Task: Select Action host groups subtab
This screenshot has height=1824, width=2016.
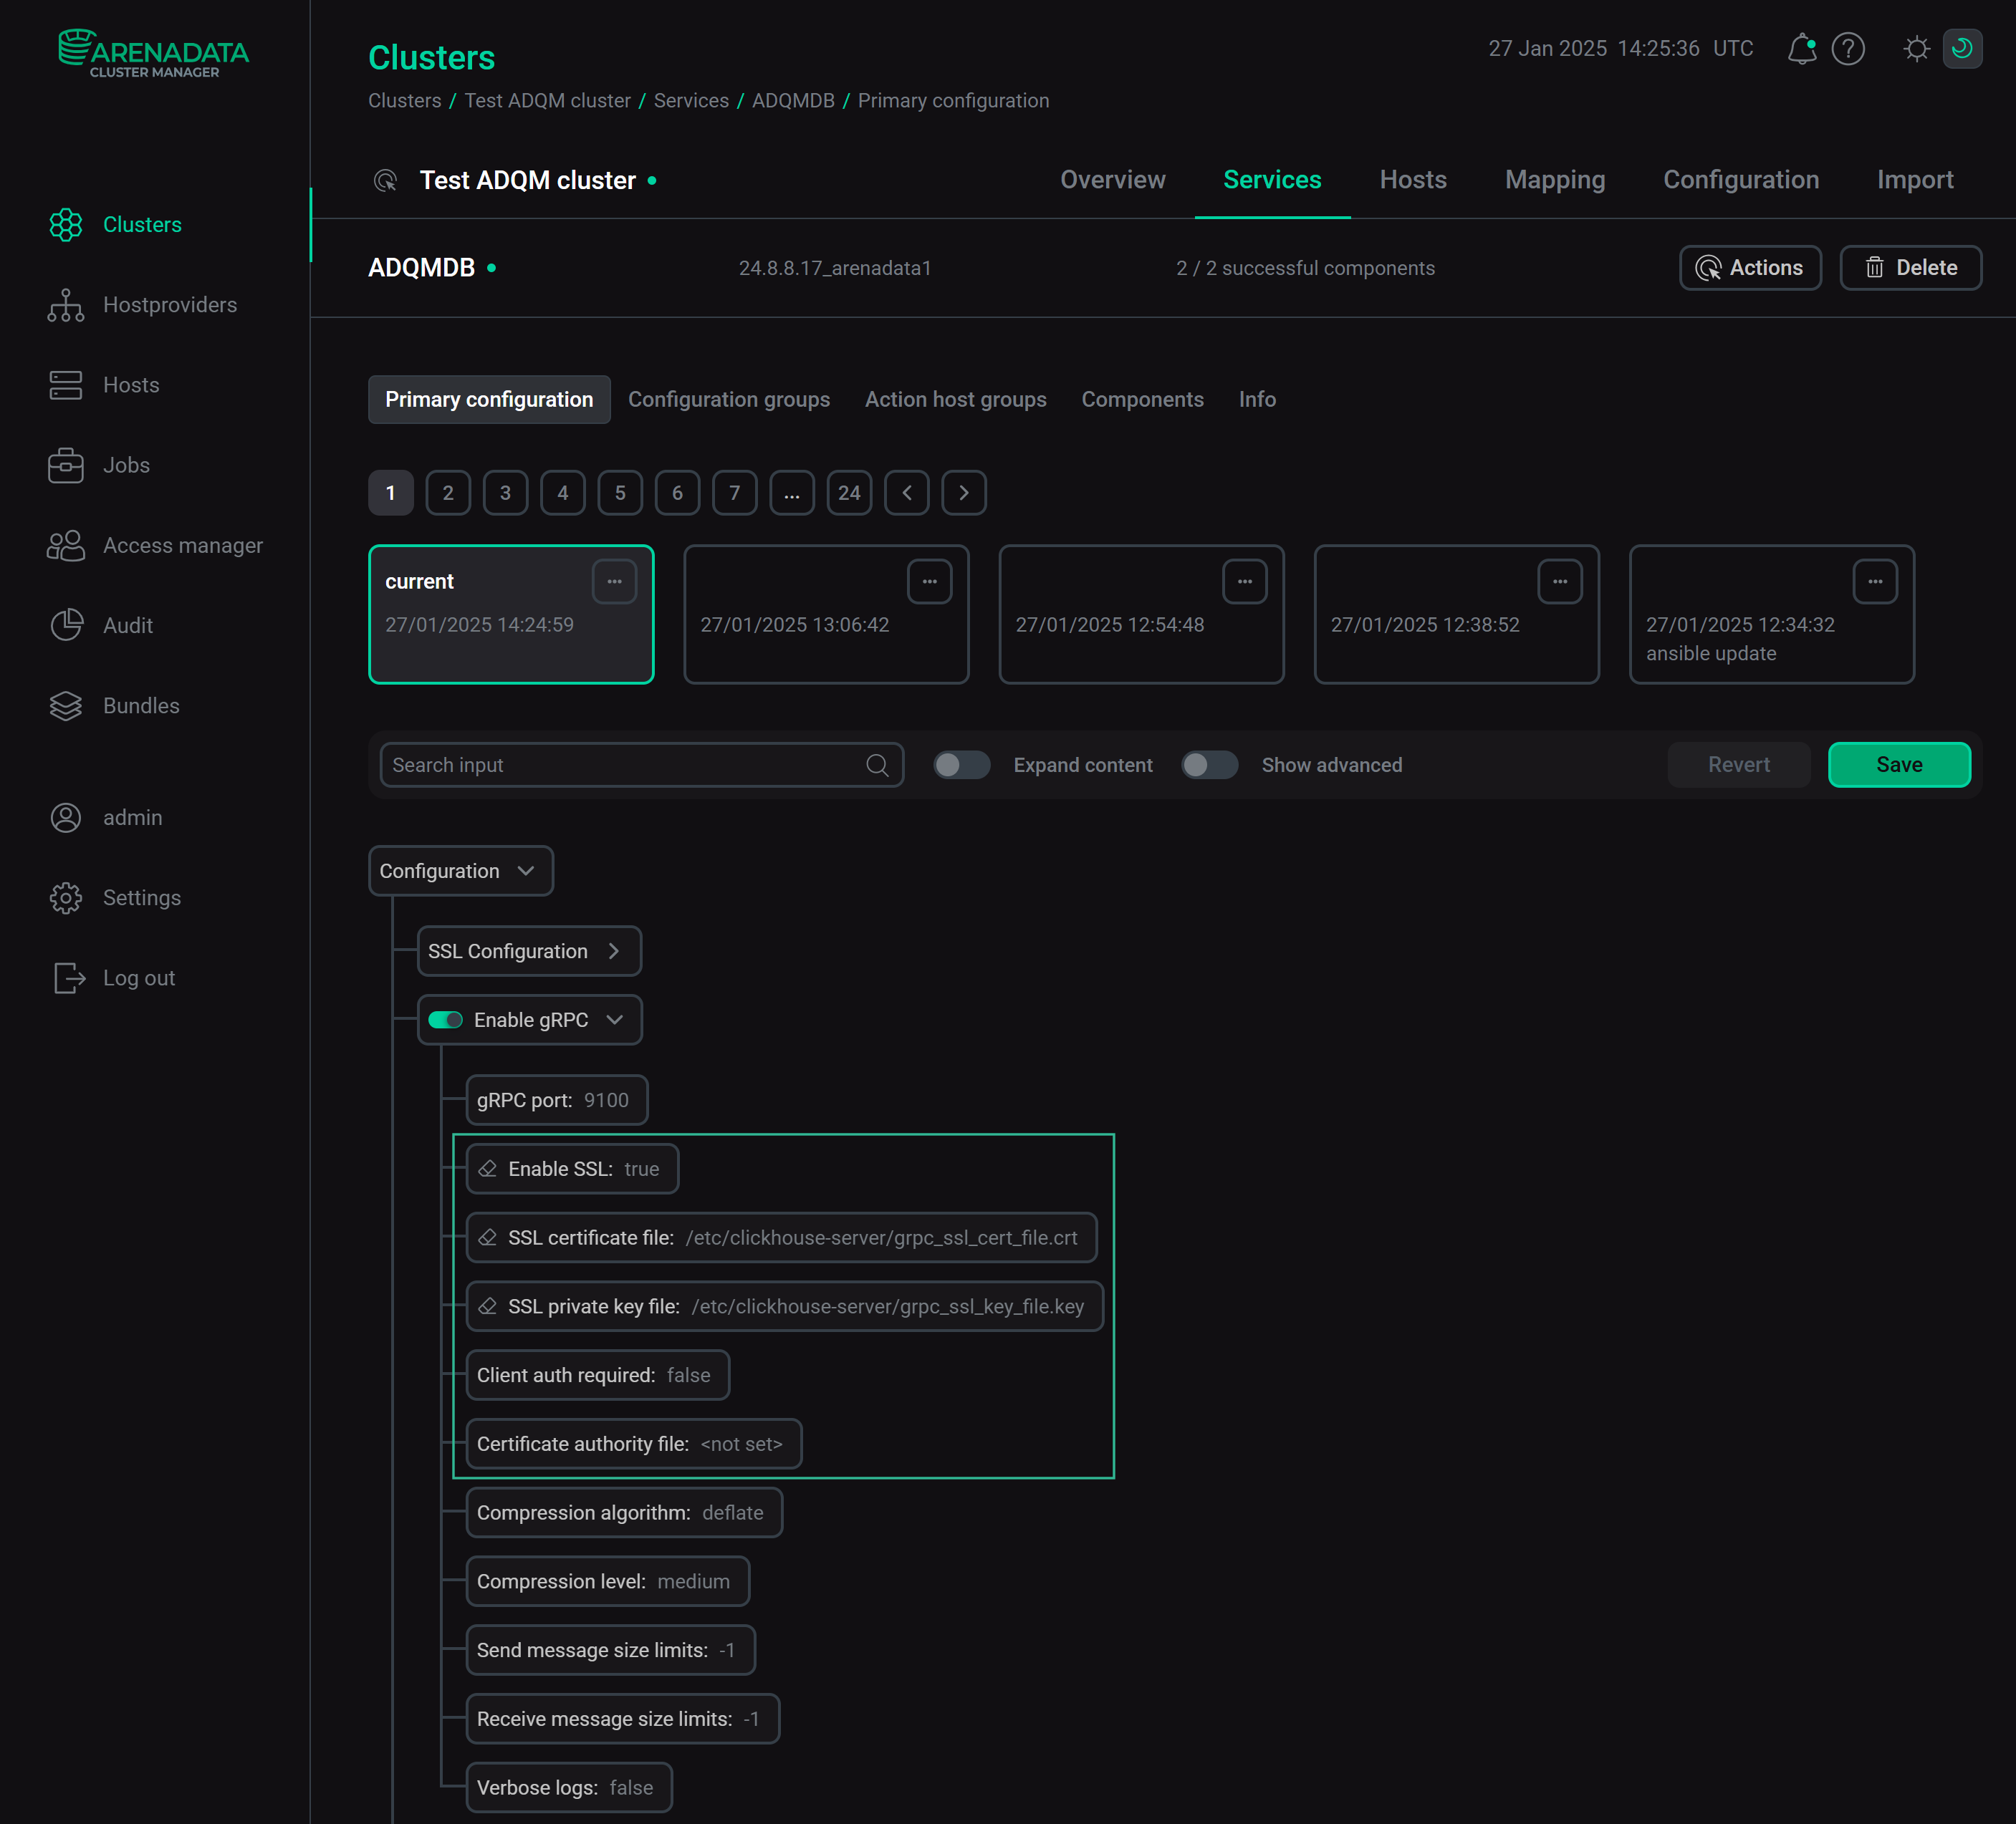Action: pos(956,400)
